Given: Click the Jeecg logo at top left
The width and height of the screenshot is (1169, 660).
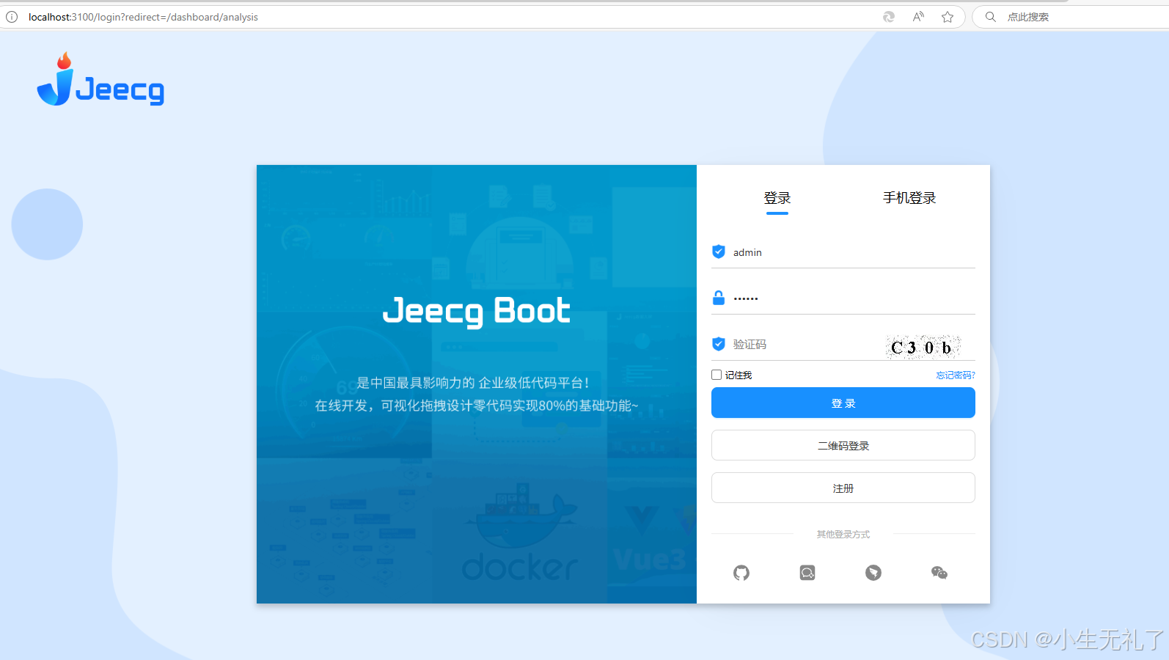Looking at the screenshot, I should (100, 79).
